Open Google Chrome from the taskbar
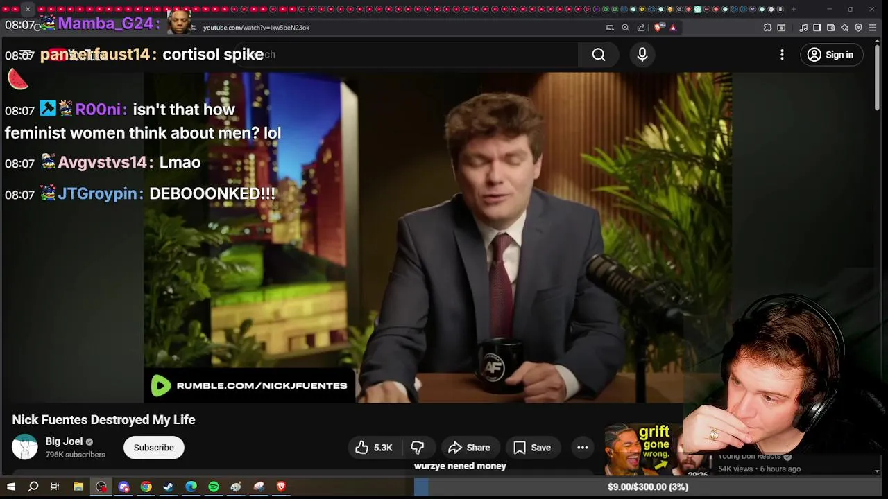 tap(146, 487)
